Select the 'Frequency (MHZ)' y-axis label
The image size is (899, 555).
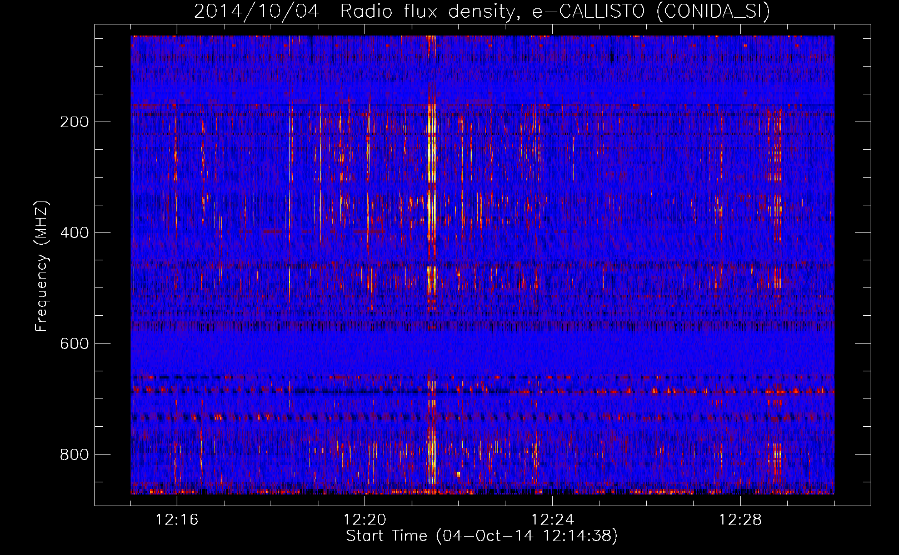click(42, 266)
